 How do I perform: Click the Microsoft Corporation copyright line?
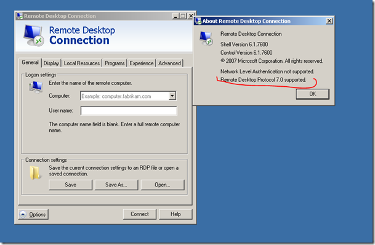click(x=272, y=61)
